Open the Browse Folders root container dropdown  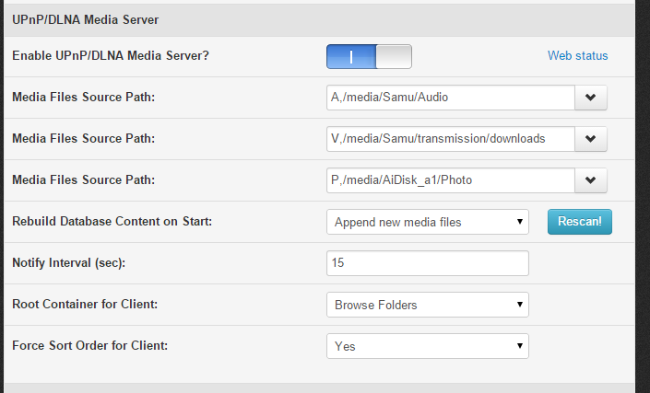coord(428,305)
